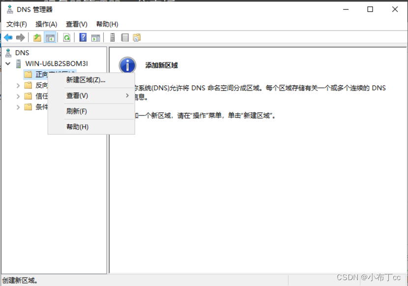Toggle the show/hide console tree icon
408x286 pixels.
[x=50, y=38]
